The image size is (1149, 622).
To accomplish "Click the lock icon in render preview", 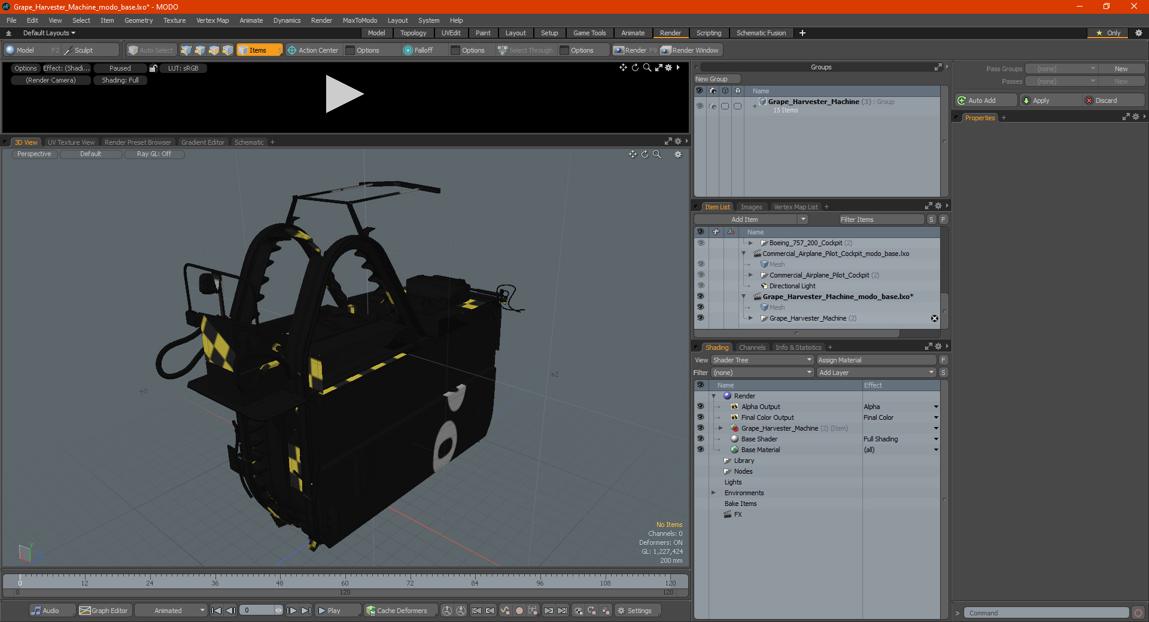I will pyautogui.click(x=153, y=68).
